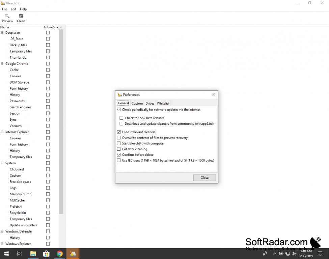Image resolution: width=329 pixels, height=259 pixels.
Task: Open the Help menu
Action: (x=23, y=9)
